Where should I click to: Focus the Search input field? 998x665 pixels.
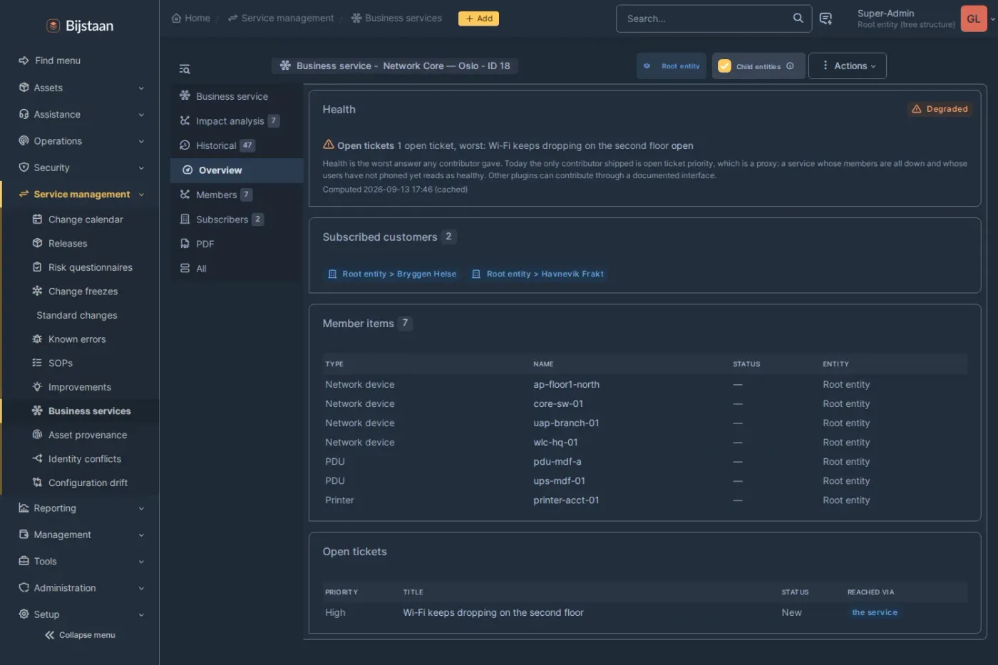[x=706, y=19]
